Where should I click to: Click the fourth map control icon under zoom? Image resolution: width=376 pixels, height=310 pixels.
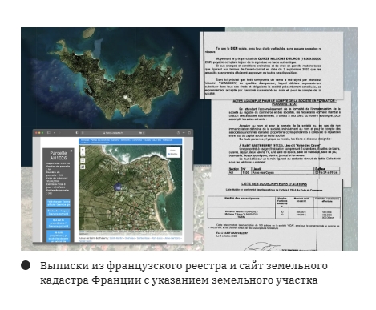click(x=83, y=167)
